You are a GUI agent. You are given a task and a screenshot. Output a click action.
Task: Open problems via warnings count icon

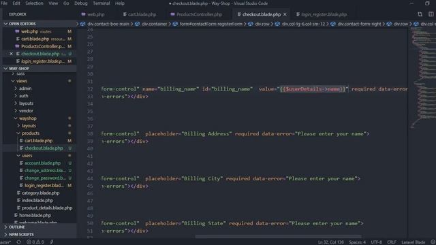click(x=40, y=242)
